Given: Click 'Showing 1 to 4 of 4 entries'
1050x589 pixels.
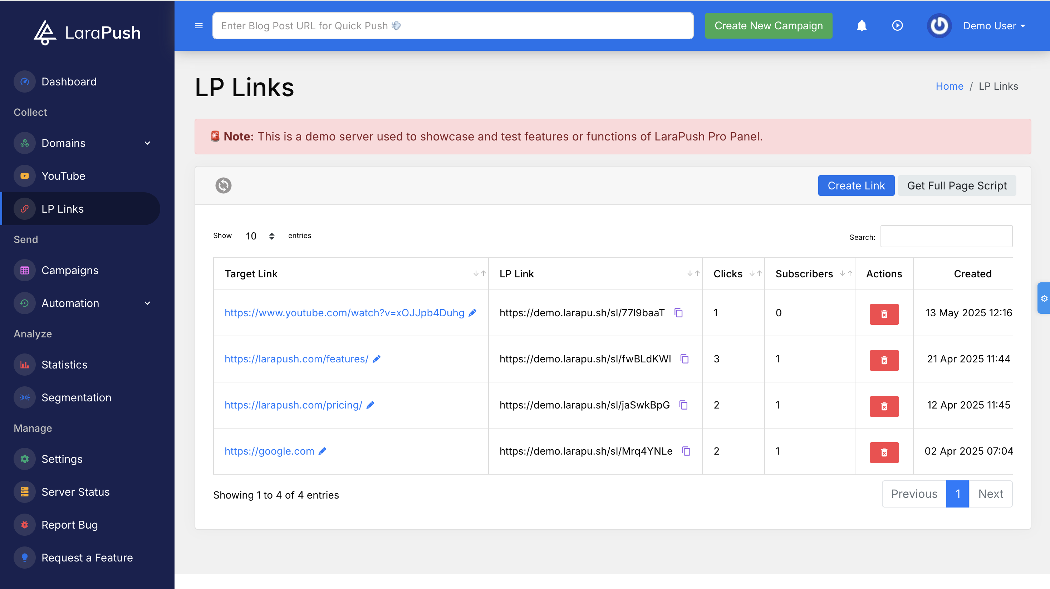Looking at the screenshot, I should 276,495.
